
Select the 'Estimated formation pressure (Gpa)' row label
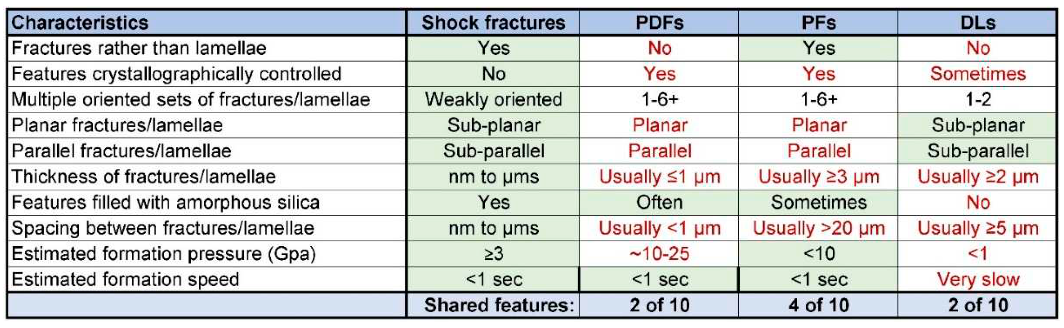point(163,254)
